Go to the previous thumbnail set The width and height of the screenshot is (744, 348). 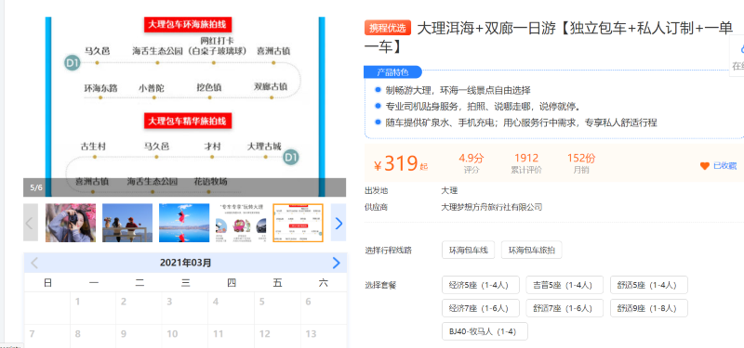coord(31,223)
